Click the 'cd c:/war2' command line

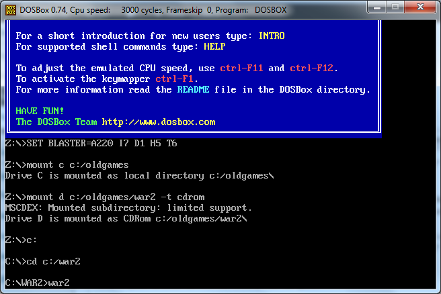(x=43, y=261)
